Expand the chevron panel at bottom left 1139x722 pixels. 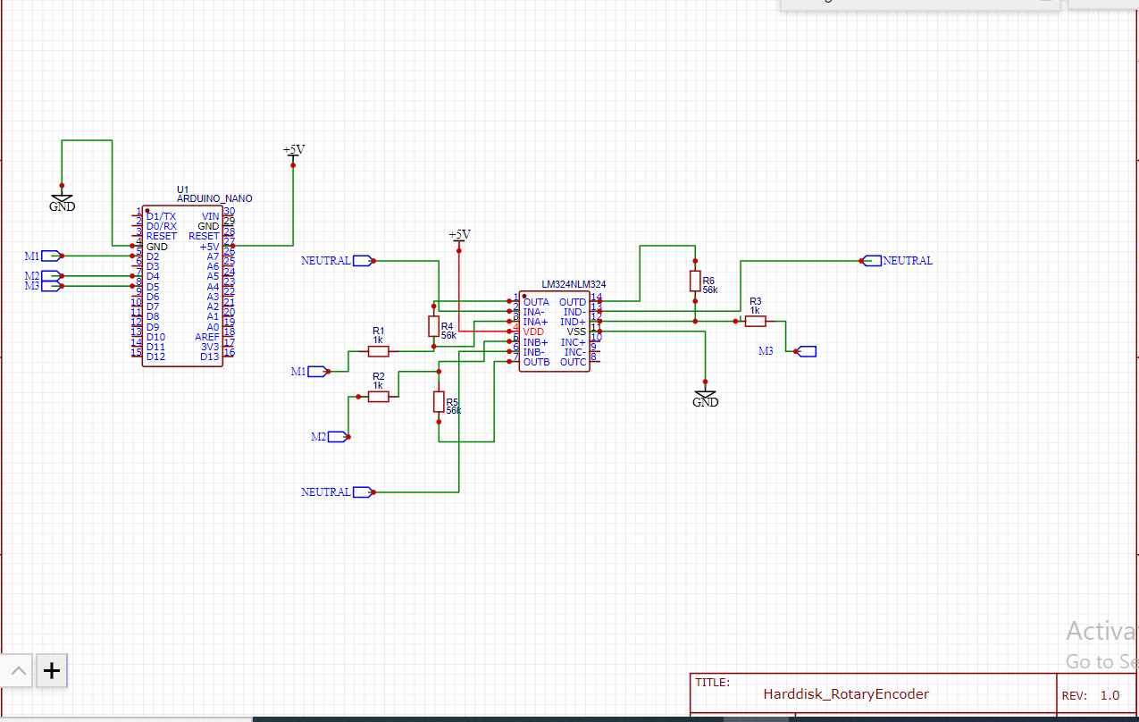(17, 671)
